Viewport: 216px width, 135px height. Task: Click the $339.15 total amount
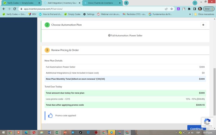click(200, 105)
